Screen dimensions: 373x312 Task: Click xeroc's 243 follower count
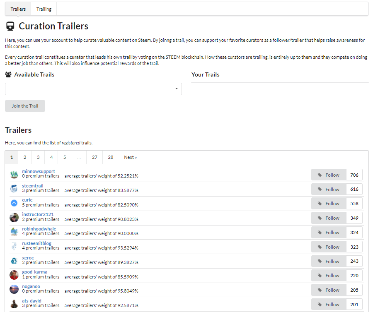point(354,261)
